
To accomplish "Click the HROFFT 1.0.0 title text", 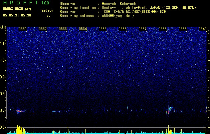I will click(26, 3).
